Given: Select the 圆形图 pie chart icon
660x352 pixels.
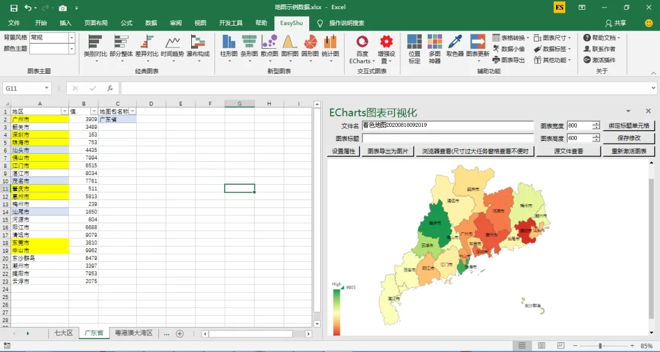Looking at the screenshot, I should (x=310, y=46).
